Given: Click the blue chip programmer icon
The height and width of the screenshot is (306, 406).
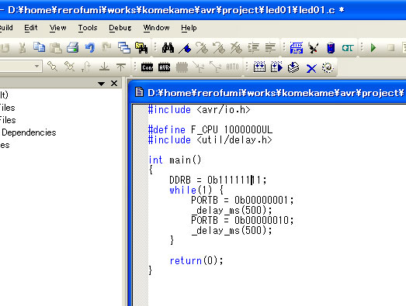Looking at the screenshot, I should [297, 48].
